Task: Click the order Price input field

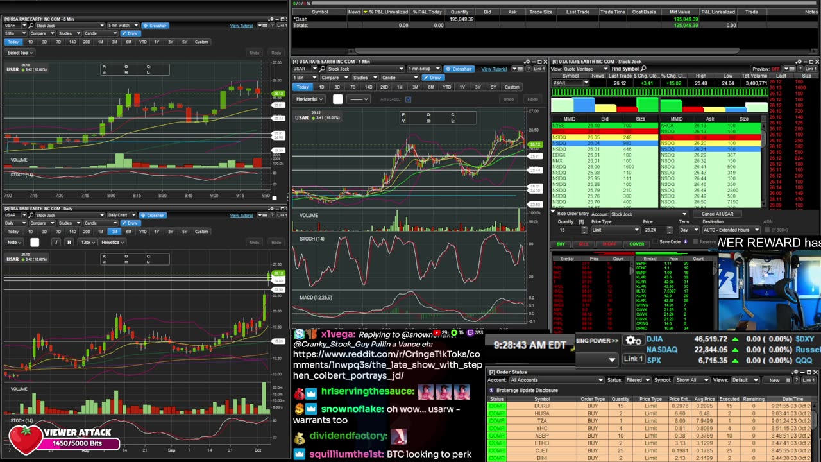Action: tap(655, 230)
